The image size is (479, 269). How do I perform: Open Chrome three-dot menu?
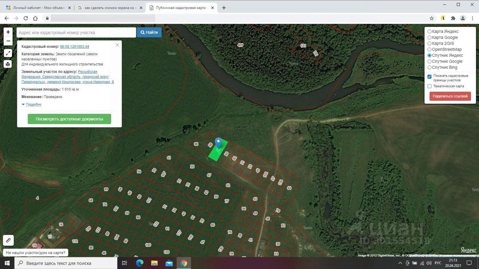point(473,18)
